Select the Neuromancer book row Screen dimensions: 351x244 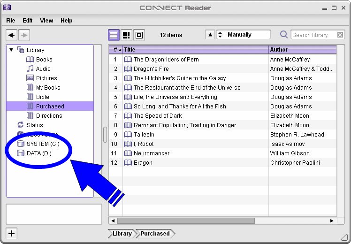coord(223,153)
